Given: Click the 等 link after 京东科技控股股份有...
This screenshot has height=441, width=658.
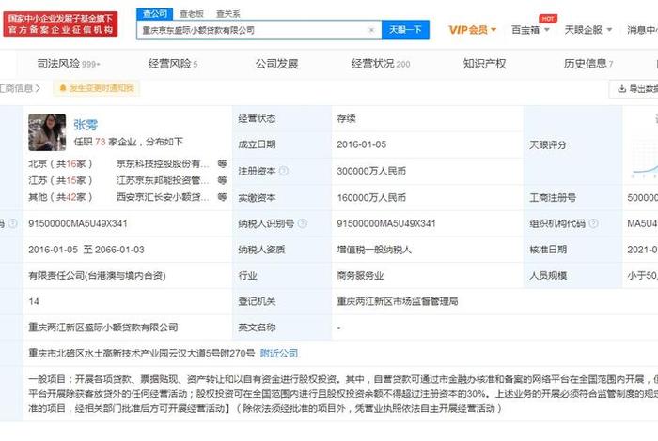Looking at the screenshot, I should [x=222, y=164].
